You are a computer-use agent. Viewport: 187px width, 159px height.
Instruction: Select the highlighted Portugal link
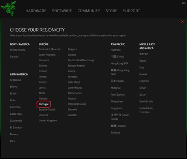click(x=44, y=104)
